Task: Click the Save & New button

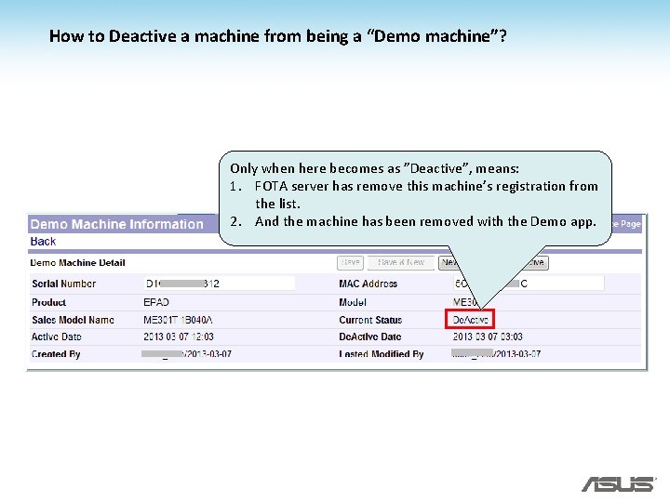Action: [401, 262]
